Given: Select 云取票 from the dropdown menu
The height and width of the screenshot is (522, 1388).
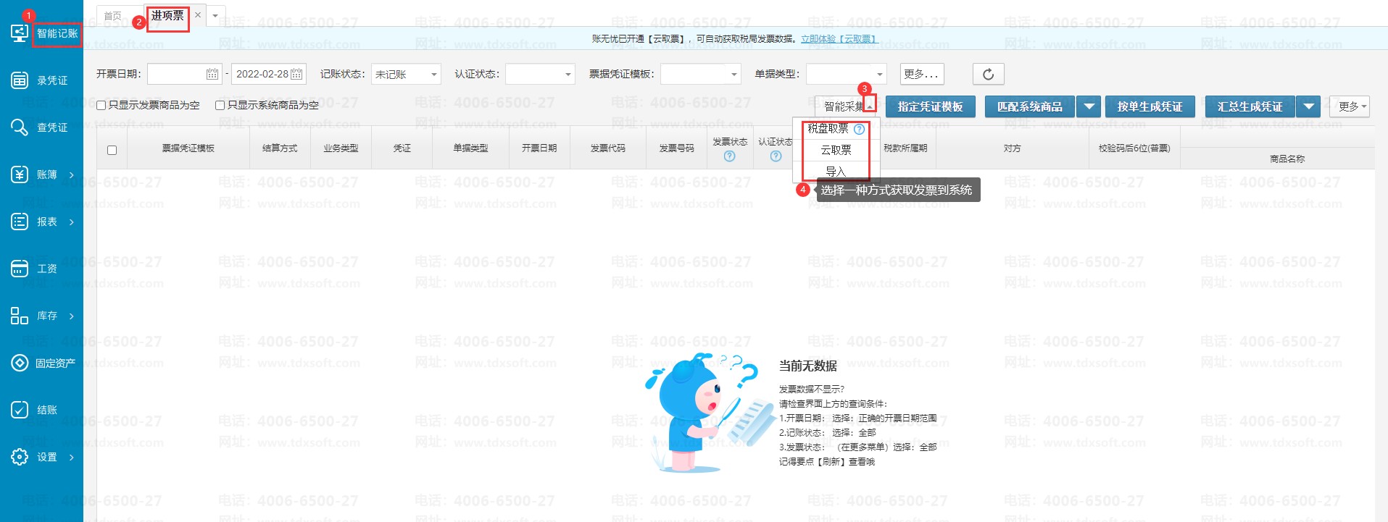Looking at the screenshot, I should [x=836, y=150].
